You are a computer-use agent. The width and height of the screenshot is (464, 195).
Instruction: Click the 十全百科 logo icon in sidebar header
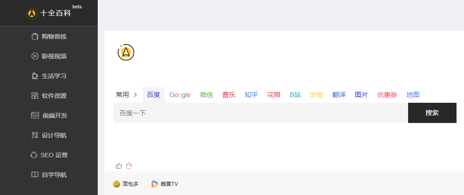[x=32, y=13]
